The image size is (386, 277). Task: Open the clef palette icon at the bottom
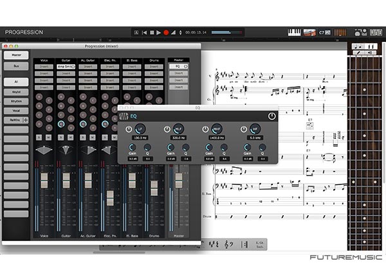coord(229,244)
